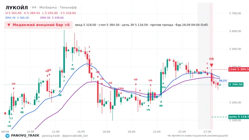249x140 pixels.
Task: Click the green 12 marker near 08.09
Action: pyautogui.click(x=11, y=118)
